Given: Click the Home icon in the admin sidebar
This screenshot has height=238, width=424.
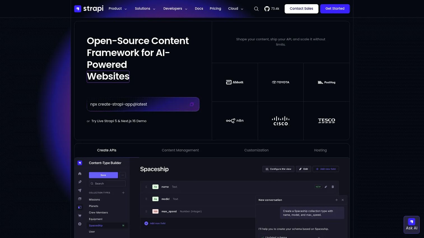Looking at the screenshot, I should pyautogui.click(x=80, y=174).
